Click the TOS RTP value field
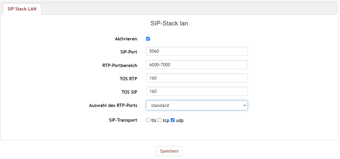This screenshot has height=159, width=340. 197,78
